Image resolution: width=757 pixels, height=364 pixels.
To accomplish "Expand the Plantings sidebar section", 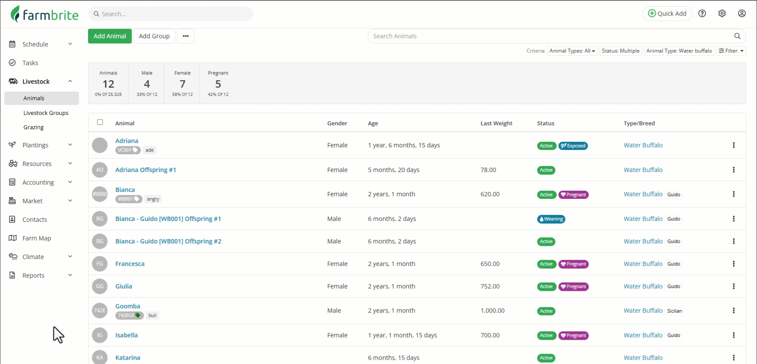I will point(70,145).
